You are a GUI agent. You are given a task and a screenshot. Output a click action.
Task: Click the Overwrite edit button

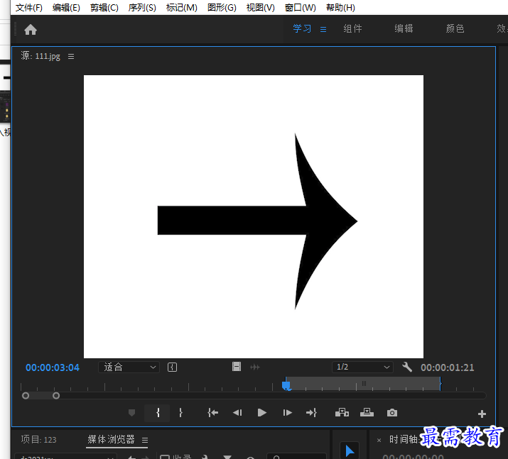click(x=367, y=412)
